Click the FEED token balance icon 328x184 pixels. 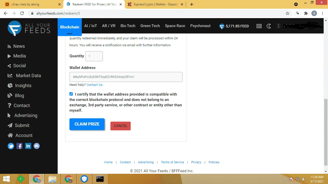pos(222,26)
